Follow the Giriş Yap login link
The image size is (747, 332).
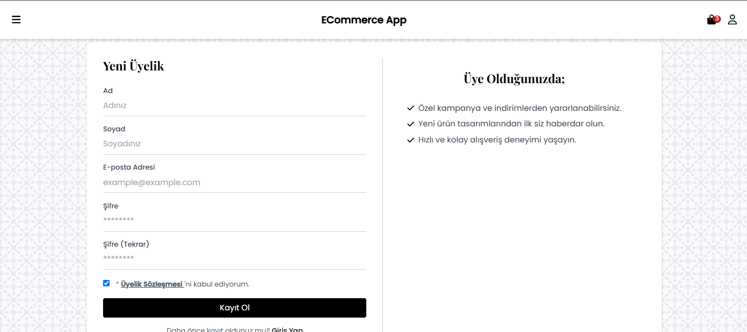point(288,329)
